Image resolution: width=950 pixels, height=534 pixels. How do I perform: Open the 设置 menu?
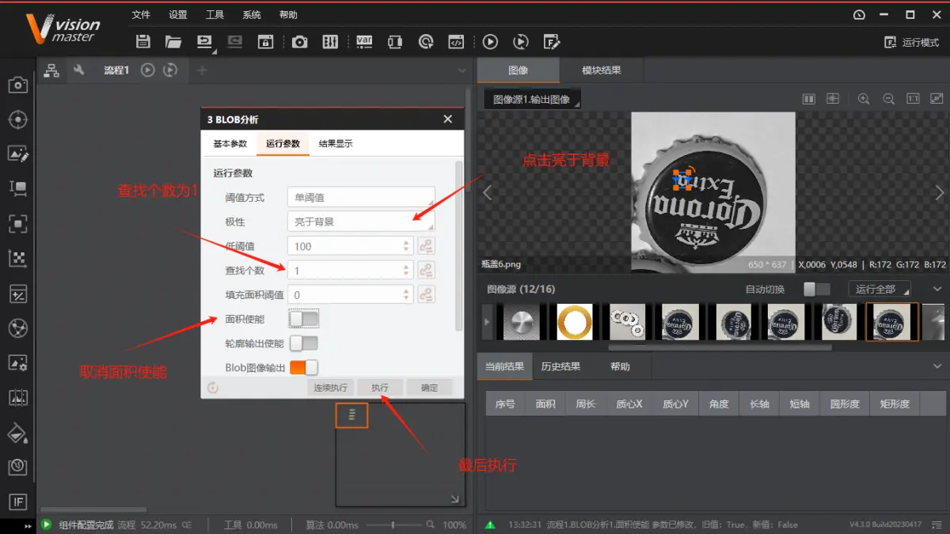coord(178,15)
